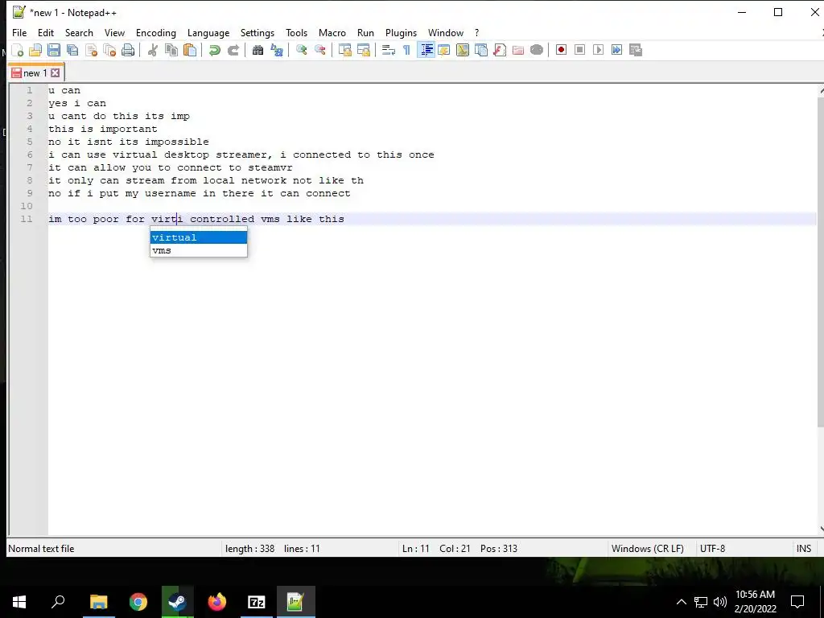This screenshot has height=618, width=824.
Task: Start macro recording with red dot
Action: tap(561, 50)
